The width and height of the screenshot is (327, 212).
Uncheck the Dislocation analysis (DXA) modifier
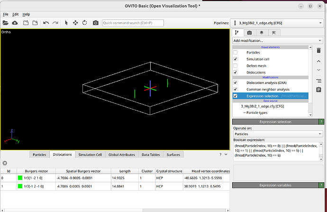[x=236, y=83]
